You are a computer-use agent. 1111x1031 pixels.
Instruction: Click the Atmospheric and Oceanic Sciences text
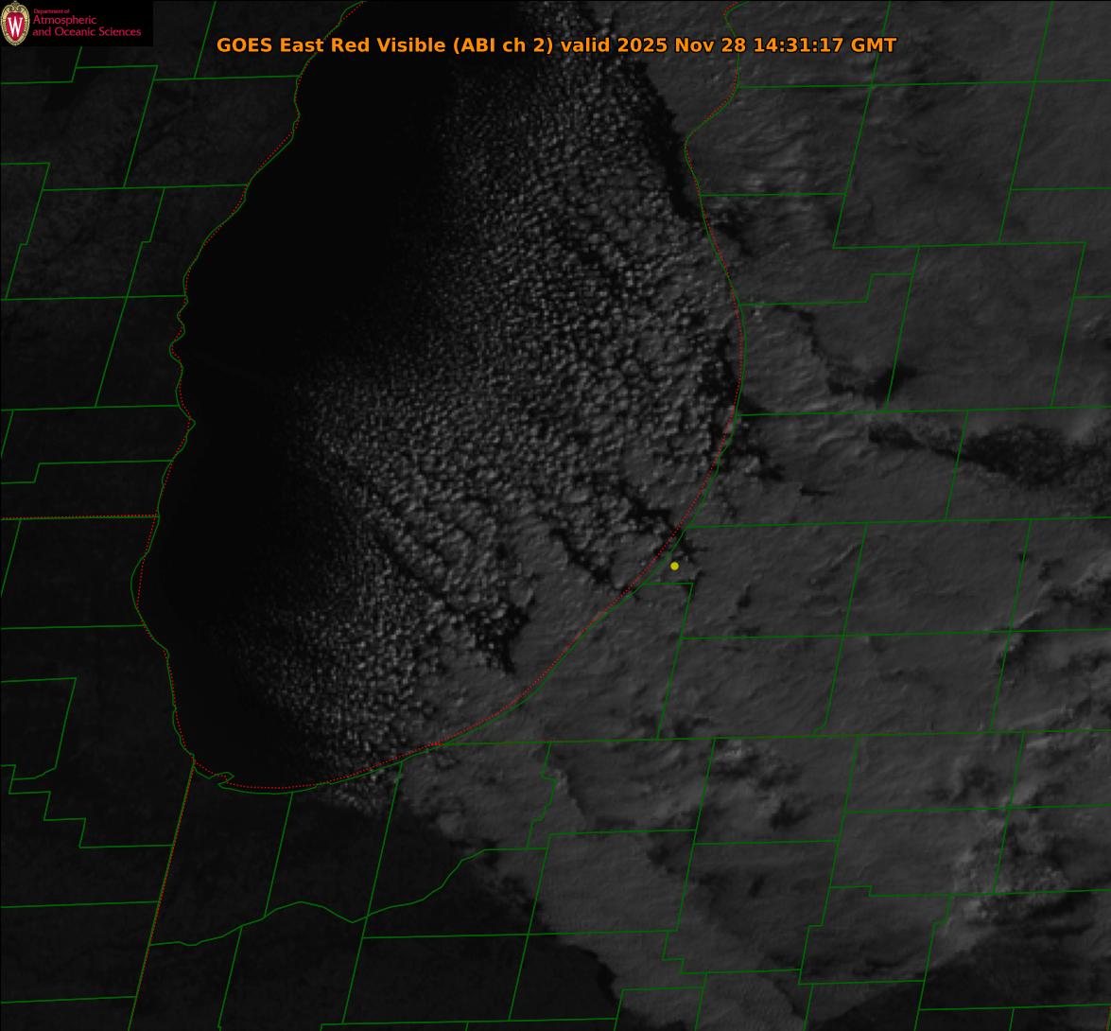[x=86, y=25]
